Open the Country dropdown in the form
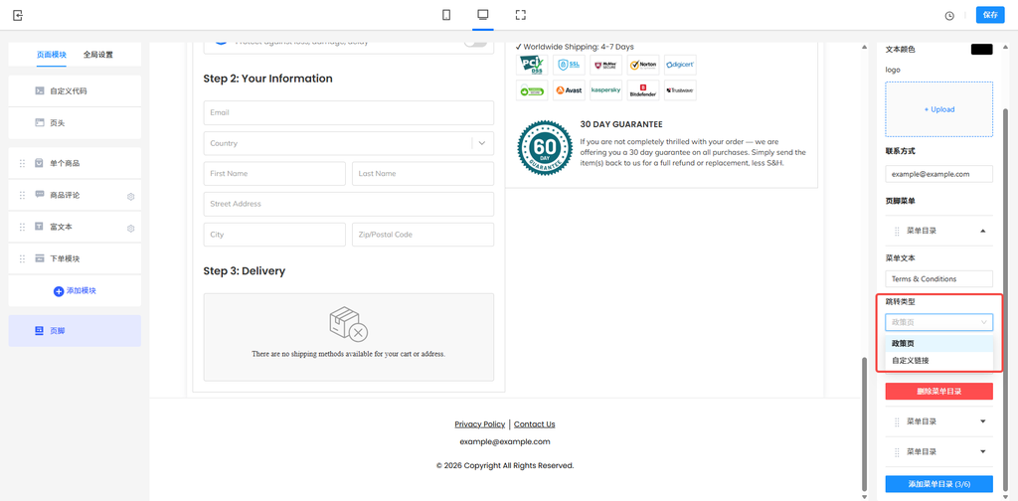The width and height of the screenshot is (1018, 501). point(482,143)
